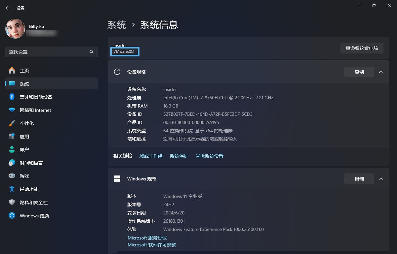Collapse the 设备规格 section
The width and height of the screenshot is (397, 254).
[x=381, y=72]
